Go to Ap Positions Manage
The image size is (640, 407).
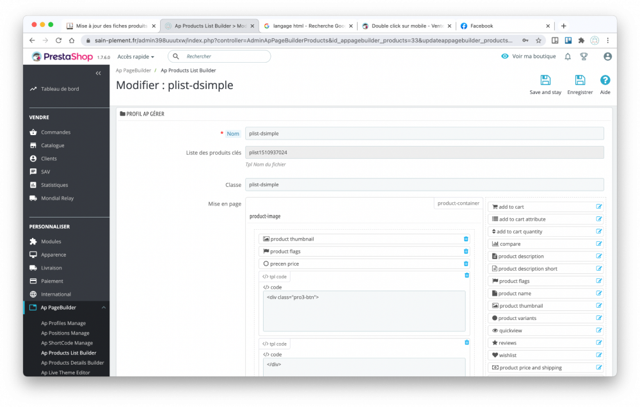(x=65, y=333)
